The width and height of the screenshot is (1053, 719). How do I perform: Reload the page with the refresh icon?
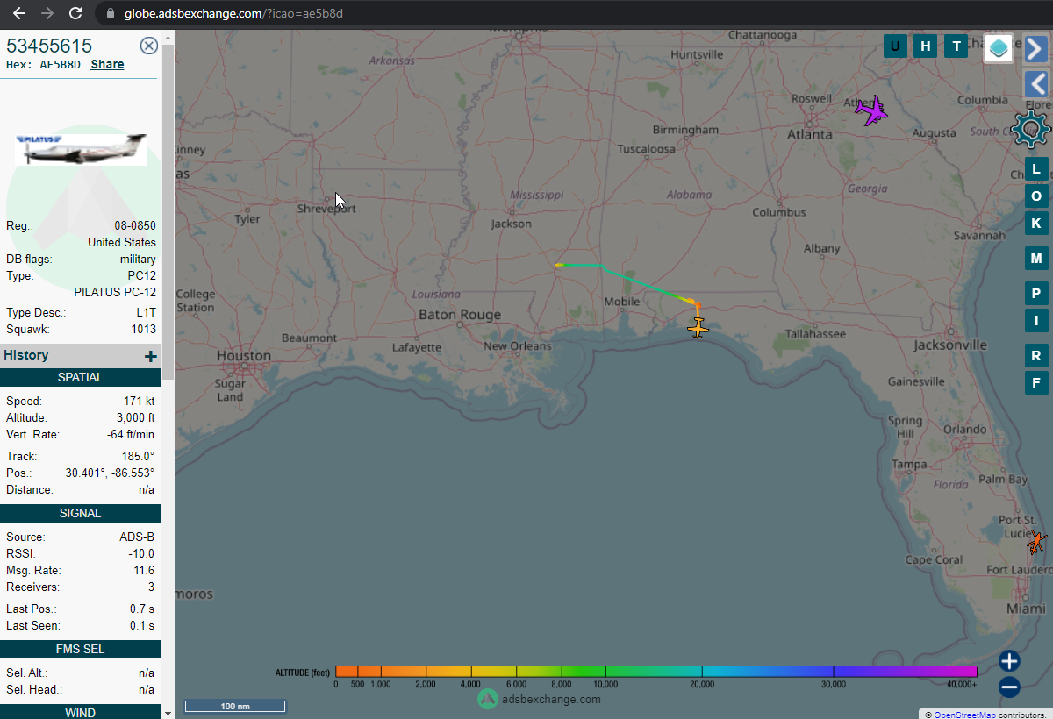click(x=75, y=13)
